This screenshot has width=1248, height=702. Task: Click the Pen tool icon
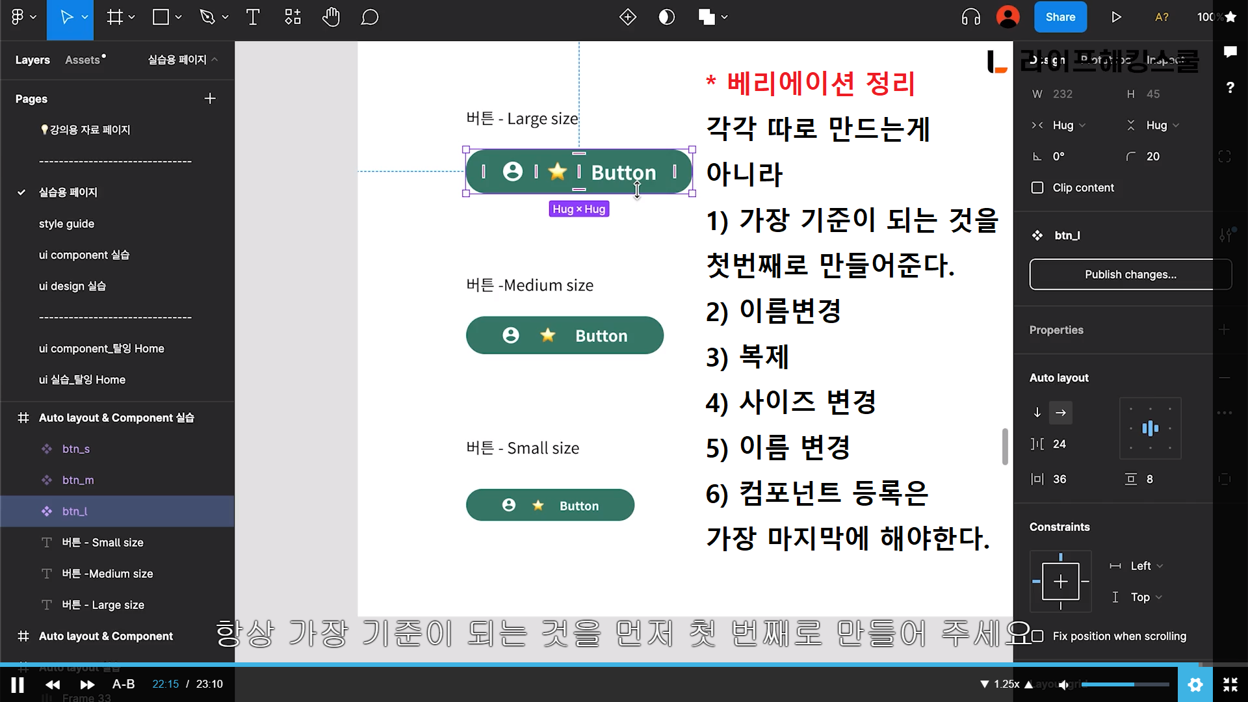click(207, 18)
